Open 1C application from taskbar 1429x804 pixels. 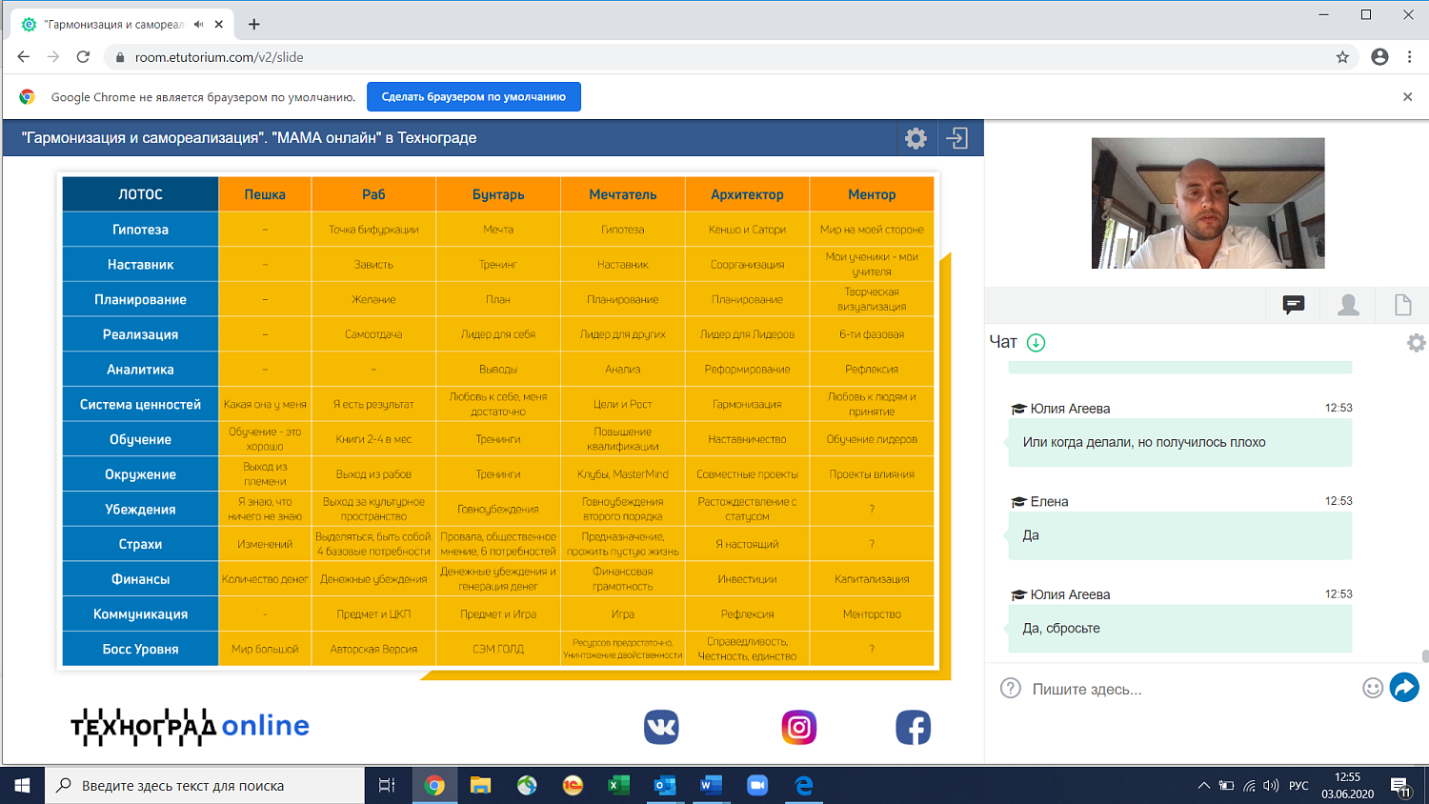tap(573, 786)
